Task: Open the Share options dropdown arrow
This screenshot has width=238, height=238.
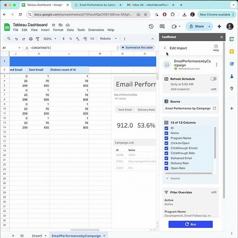Action: pos(209,27)
